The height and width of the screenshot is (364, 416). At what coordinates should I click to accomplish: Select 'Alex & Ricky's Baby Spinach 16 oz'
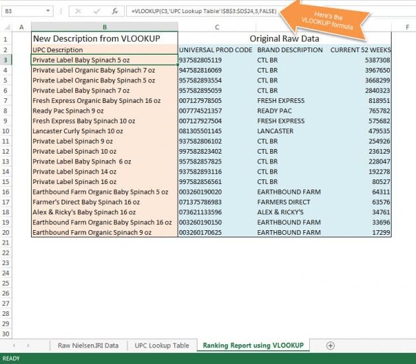[104, 212]
